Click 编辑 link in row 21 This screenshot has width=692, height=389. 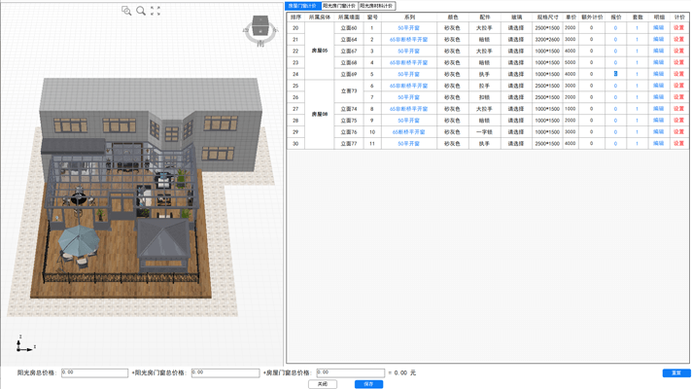[x=659, y=40]
